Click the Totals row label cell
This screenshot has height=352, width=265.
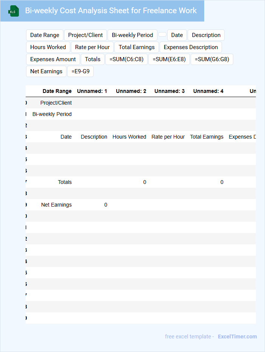pyautogui.click(x=65, y=182)
